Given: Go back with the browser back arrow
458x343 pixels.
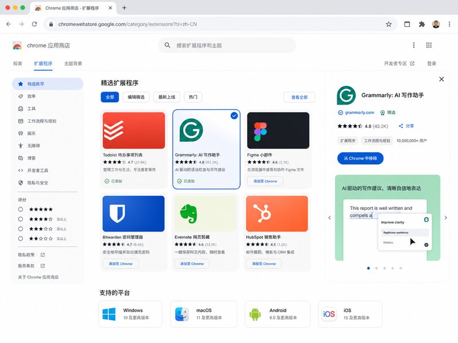Looking at the screenshot, I should pyautogui.click(x=9, y=24).
